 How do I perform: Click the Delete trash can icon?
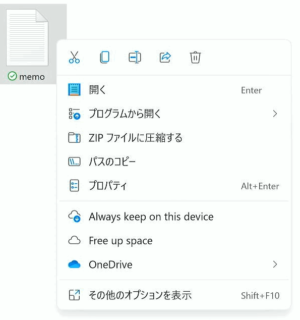195,57
